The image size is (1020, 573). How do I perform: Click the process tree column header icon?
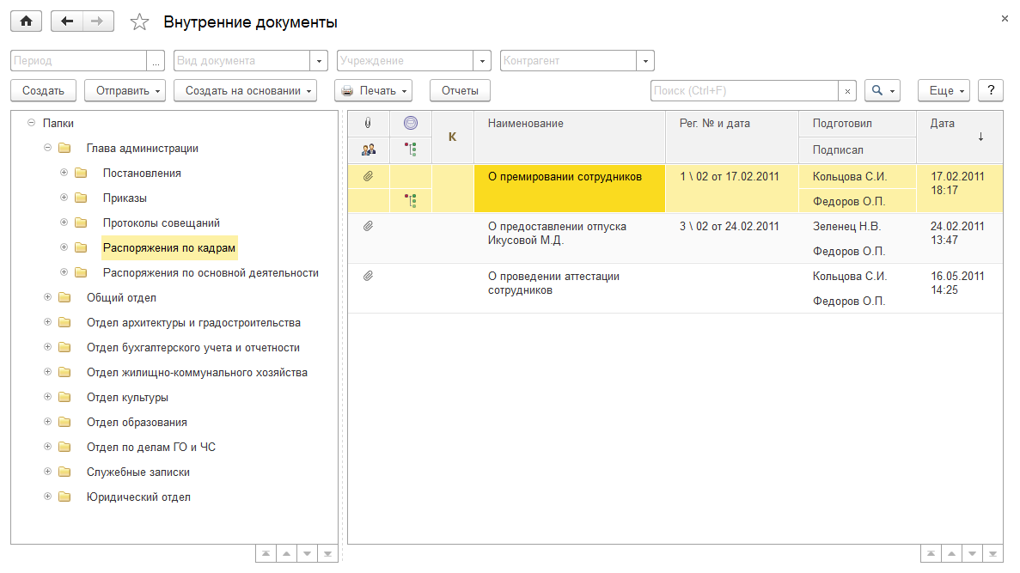pyautogui.click(x=411, y=149)
